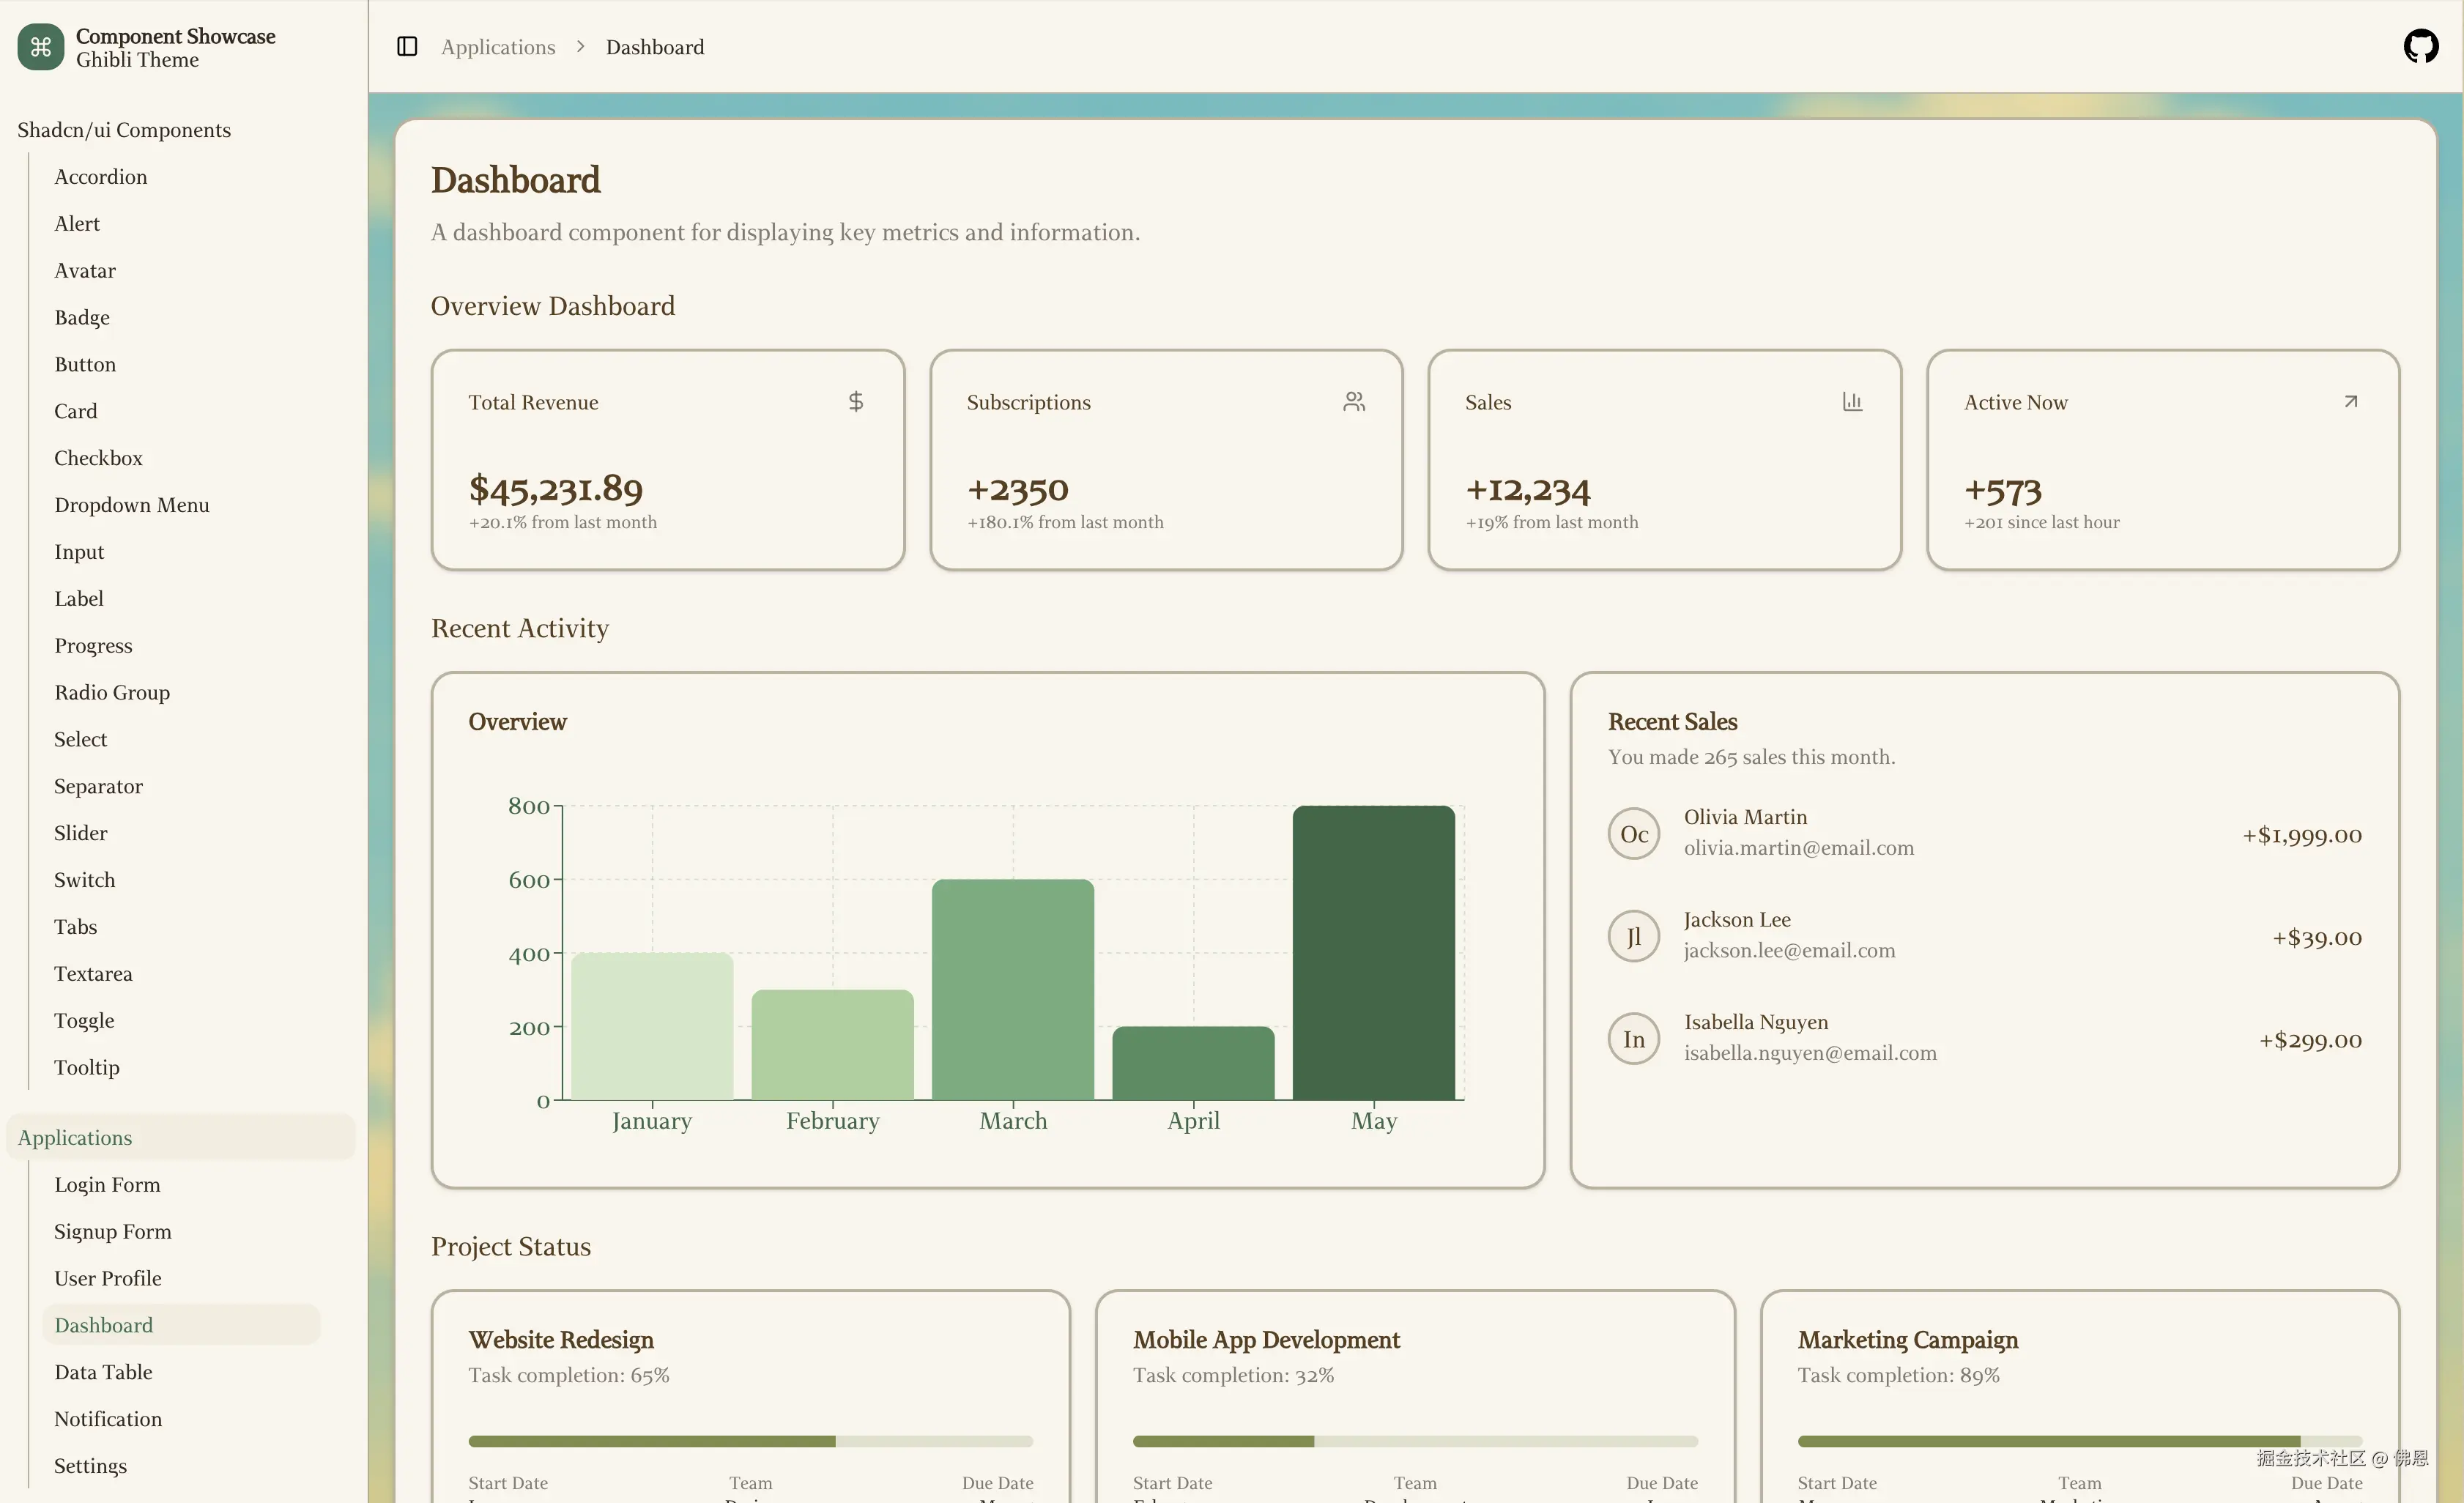This screenshot has width=2464, height=1503.
Task: Collapse the Shadcn/ui Components section
Action: pyautogui.click(x=124, y=130)
